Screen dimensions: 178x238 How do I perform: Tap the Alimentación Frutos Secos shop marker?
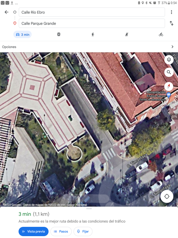point(168,95)
